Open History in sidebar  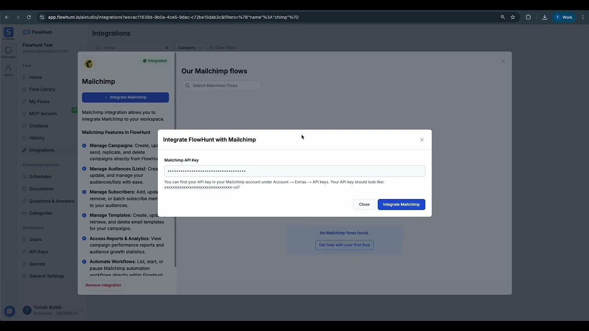(x=37, y=138)
